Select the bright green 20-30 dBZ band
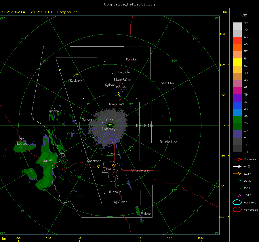This screenshot has width=259, height=242. pyautogui.click(x=237, y=120)
